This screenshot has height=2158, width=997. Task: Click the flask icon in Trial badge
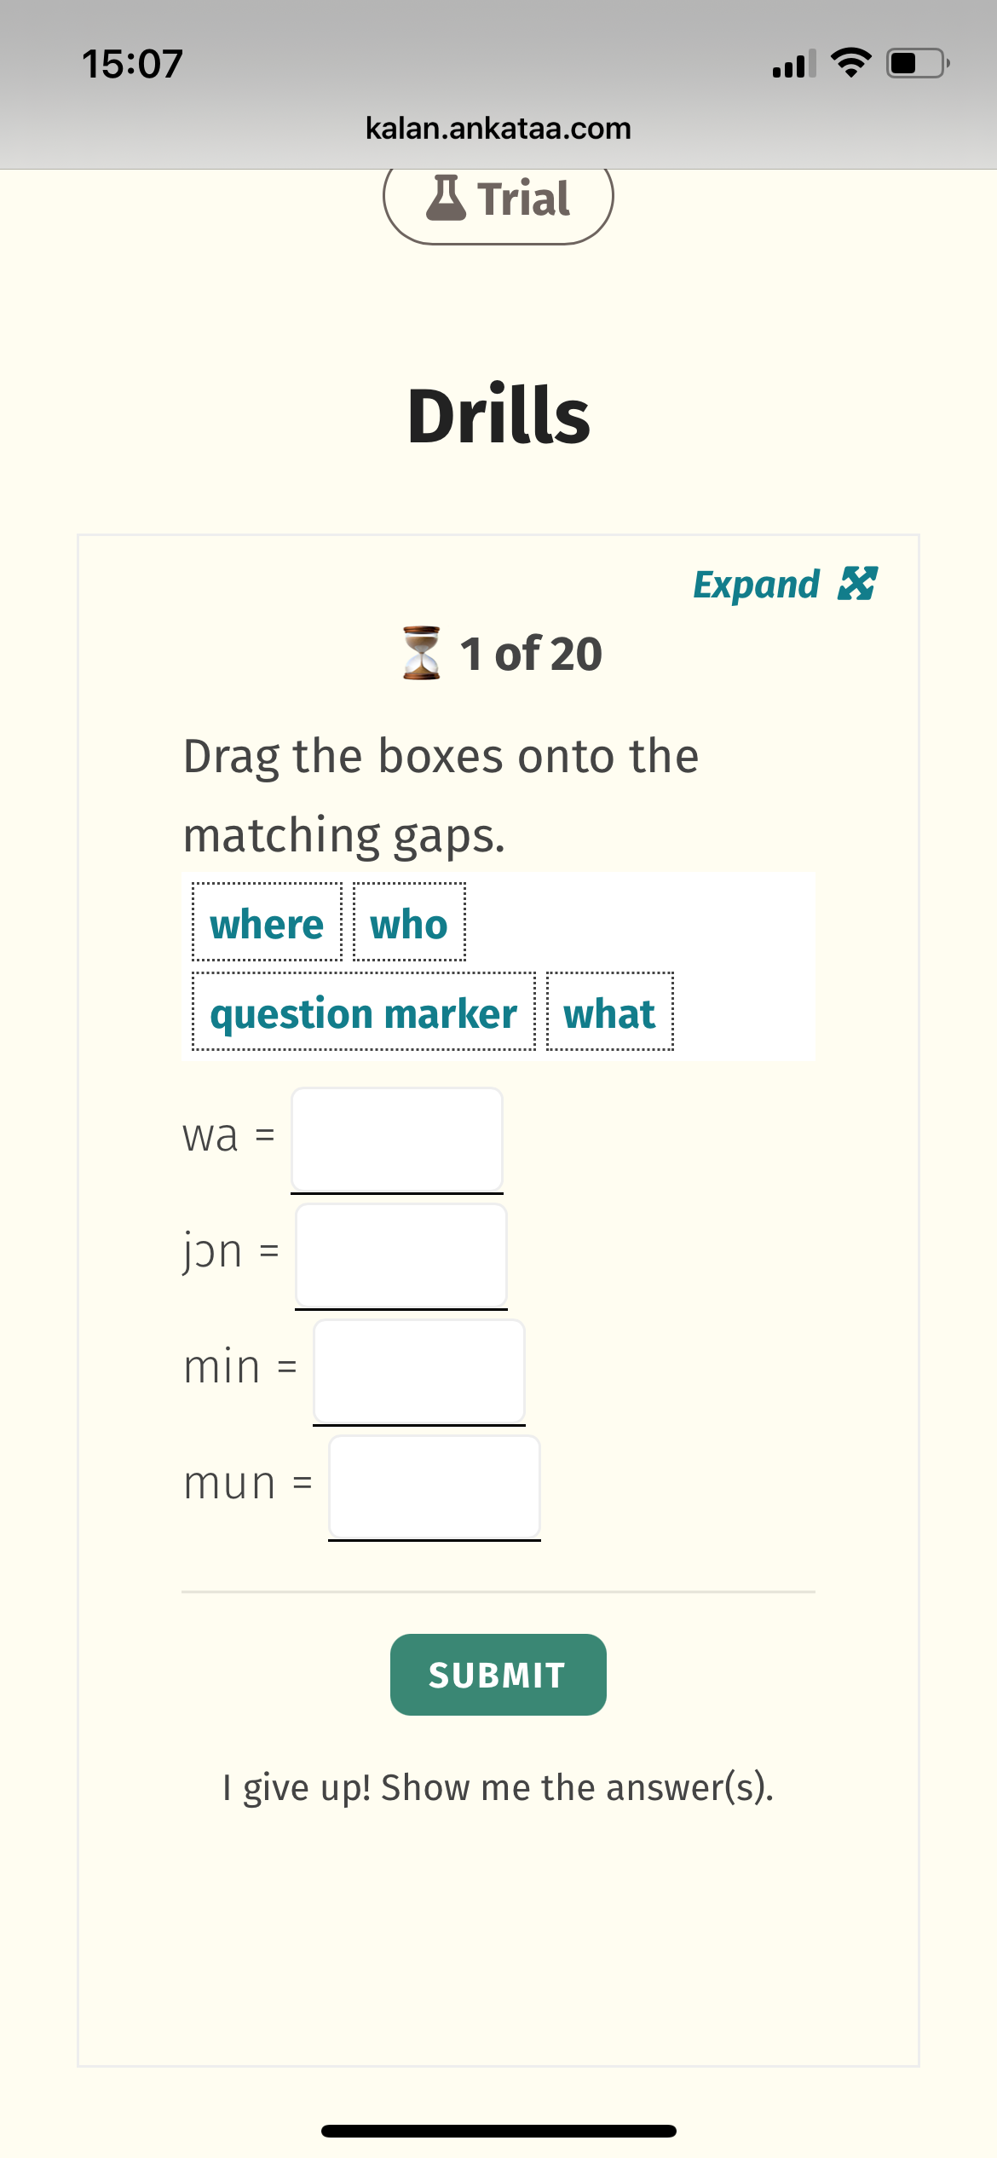(x=446, y=198)
